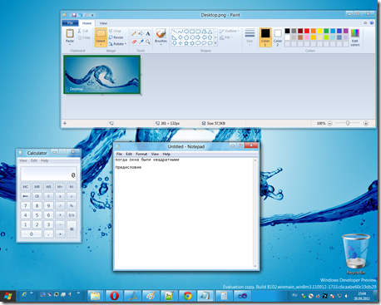Open Notepad's Help menu
The height and width of the screenshot is (305, 381).
pyautogui.click(x=166, y=154)
